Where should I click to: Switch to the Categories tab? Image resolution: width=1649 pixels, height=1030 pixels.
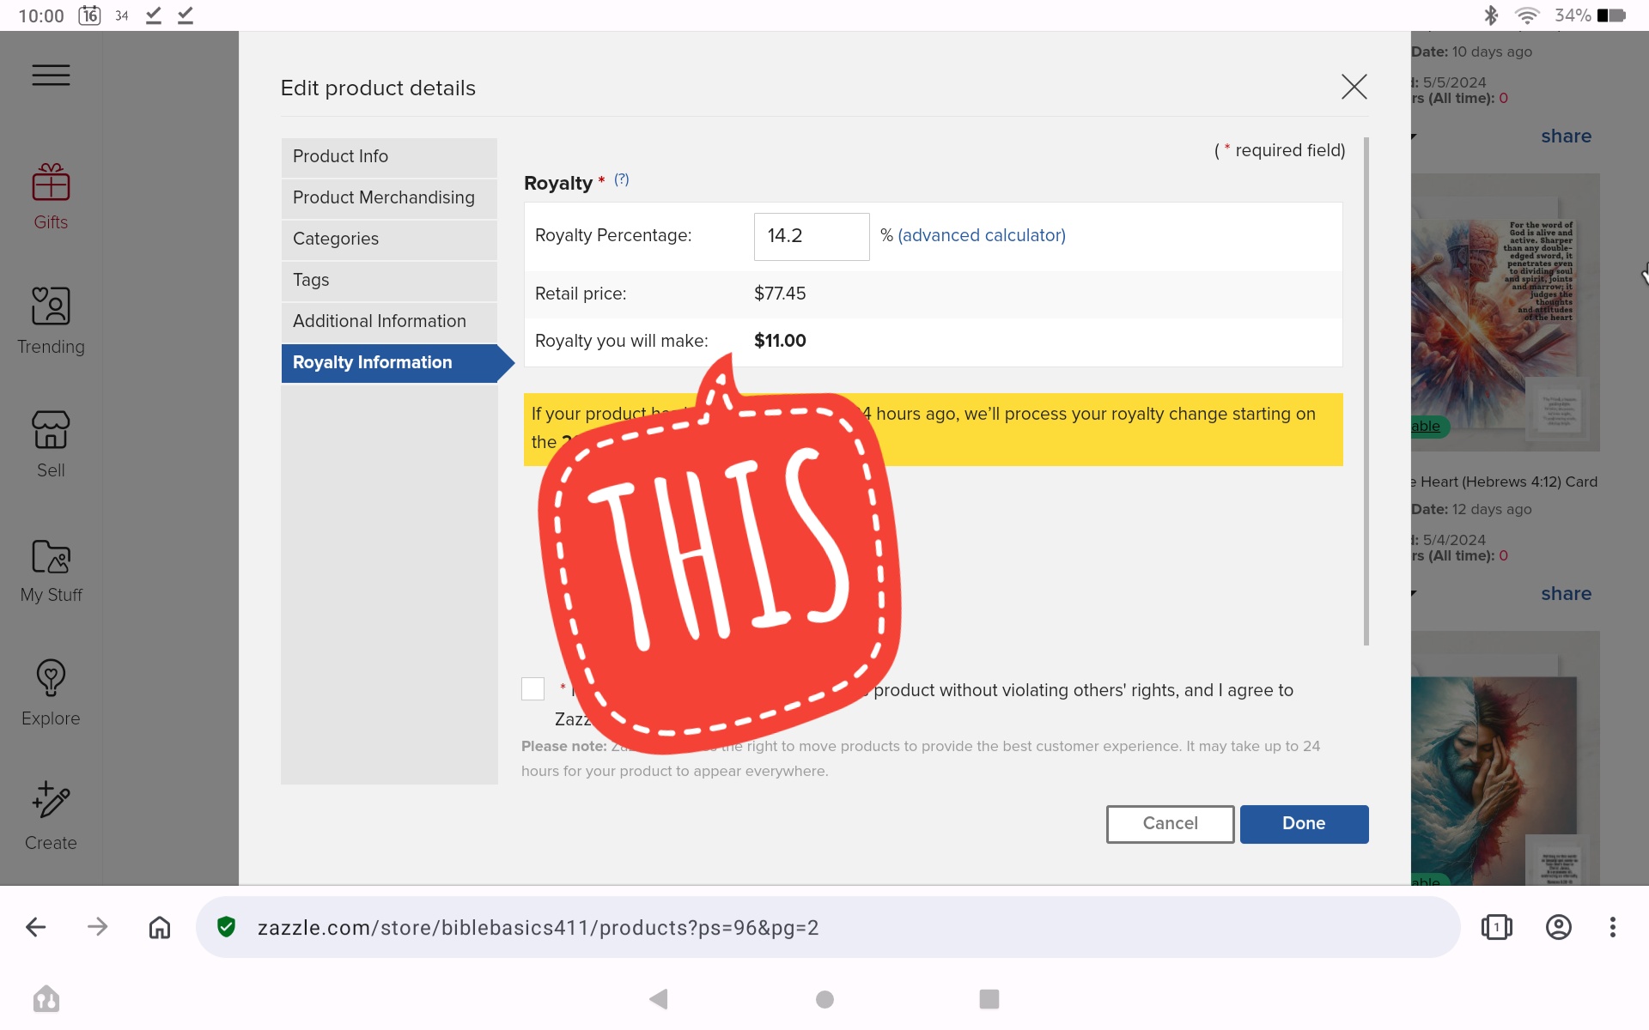click(x=389, y=239)
